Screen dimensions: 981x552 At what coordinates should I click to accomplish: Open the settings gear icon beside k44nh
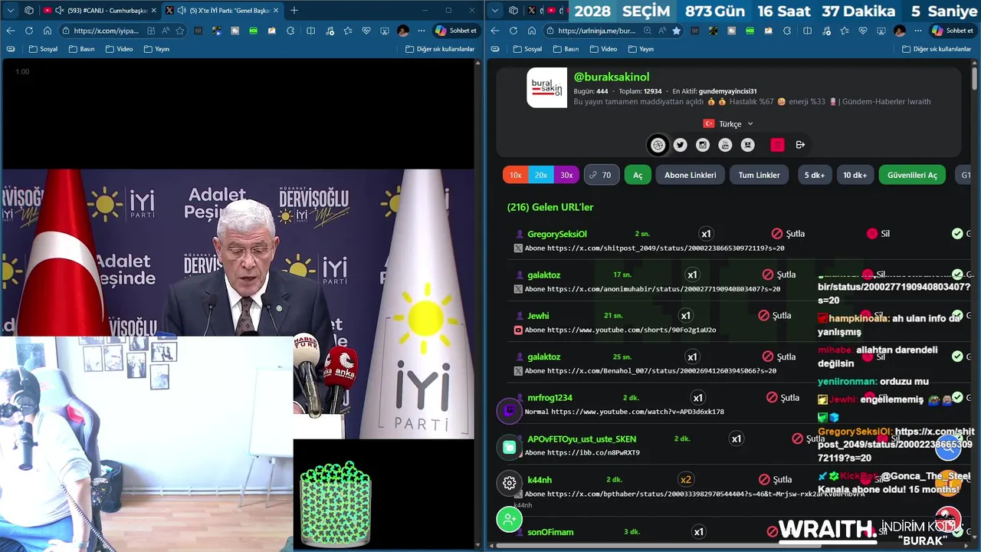(x=509, y=483)
